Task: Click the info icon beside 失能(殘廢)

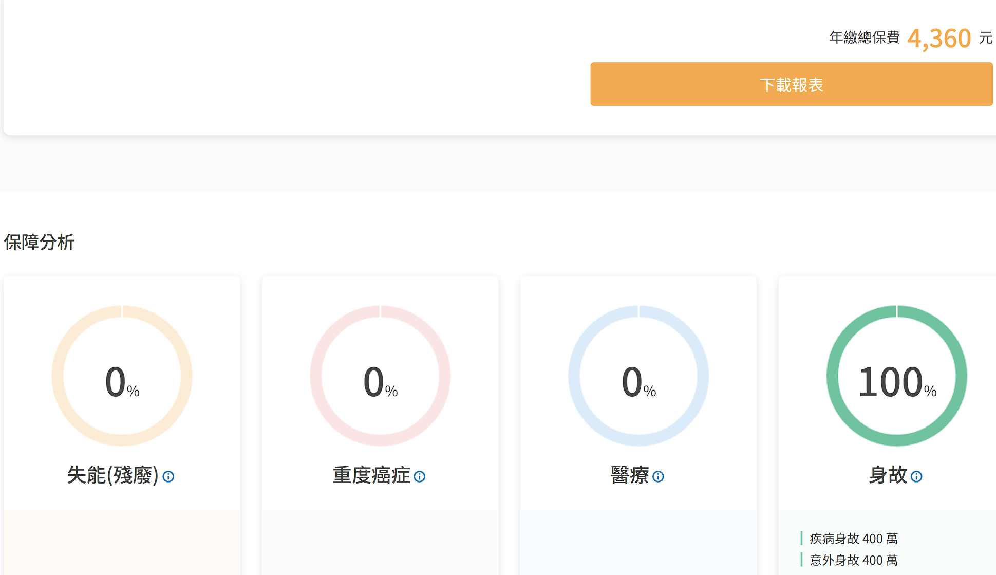Action: coord(168,476)
